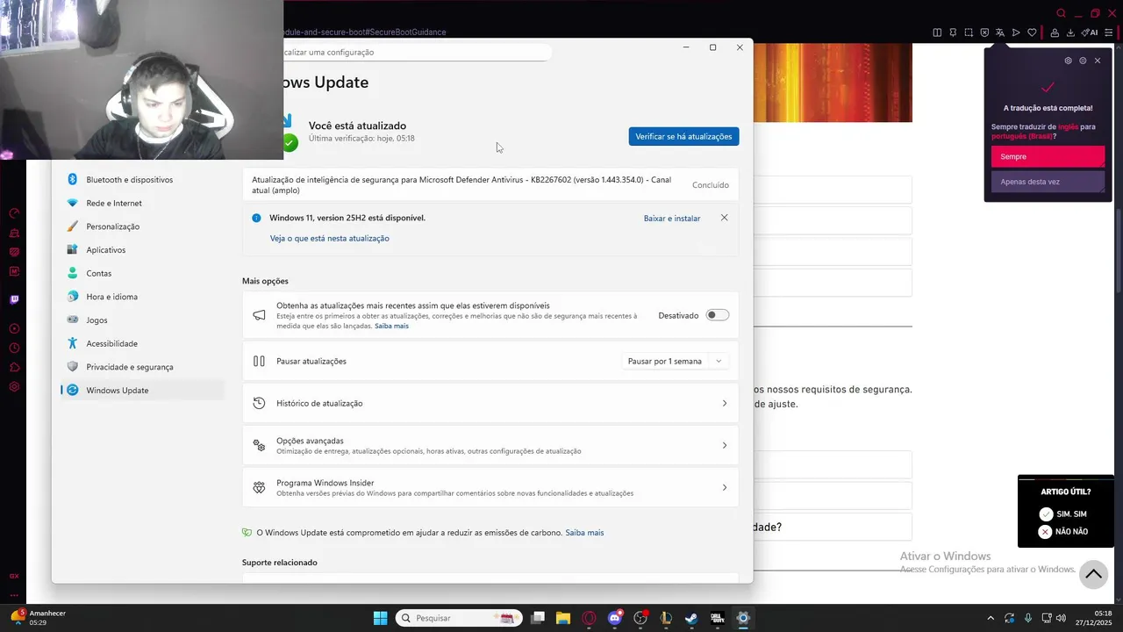This screenshot has height=632, width=1123.
Task: Click Saiba mais under latest updates option
Action: 391,326
